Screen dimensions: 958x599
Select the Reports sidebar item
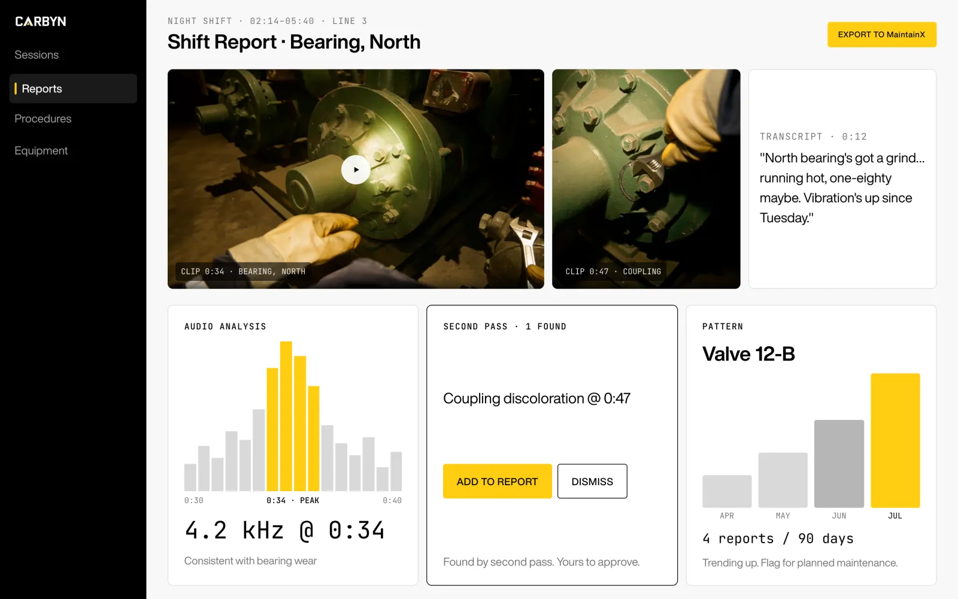[73, 89]
